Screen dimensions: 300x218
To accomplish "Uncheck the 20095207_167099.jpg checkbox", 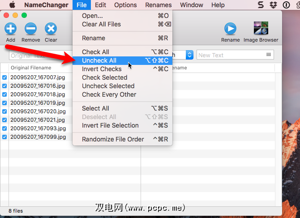I will [4, 137].
